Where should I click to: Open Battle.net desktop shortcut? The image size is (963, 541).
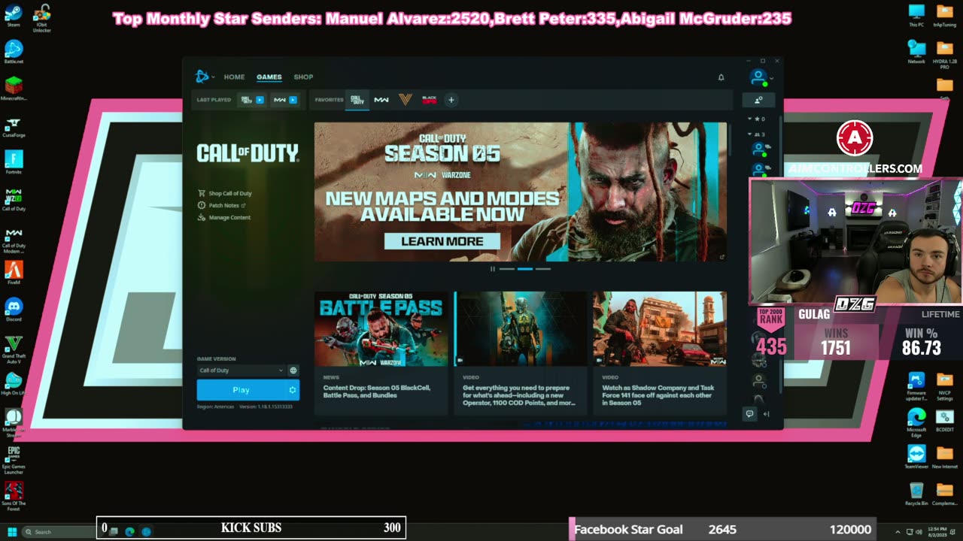tap(14, 52)
